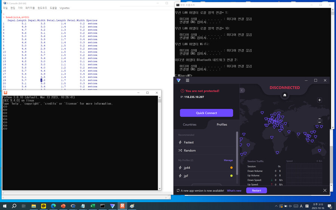Switch to the Countries tab

(190, 125)
